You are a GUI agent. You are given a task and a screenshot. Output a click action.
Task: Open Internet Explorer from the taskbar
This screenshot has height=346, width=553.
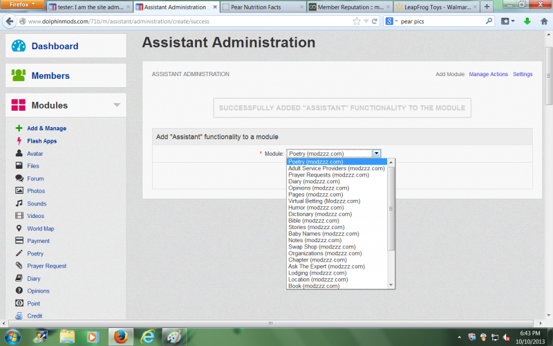147,336
